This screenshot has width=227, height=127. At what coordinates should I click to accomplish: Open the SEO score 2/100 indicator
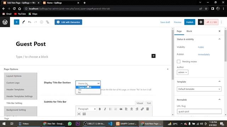[x=211, y=22]
